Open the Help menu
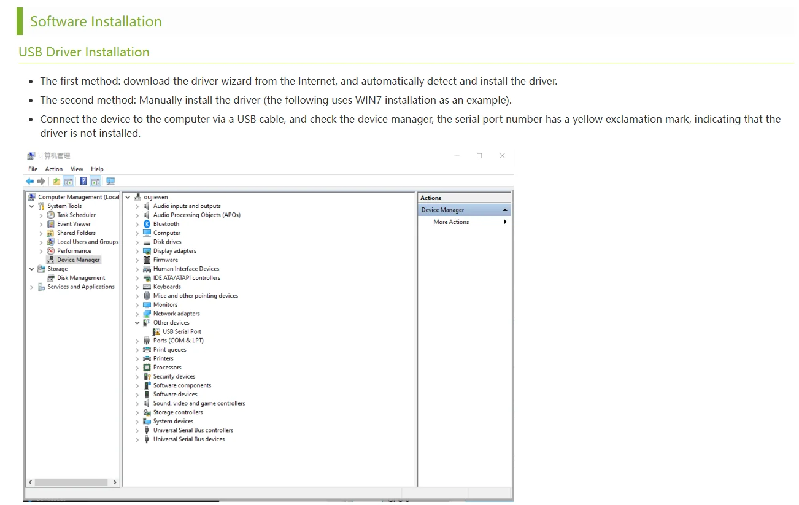The width and height of the screenshot is (799, 505). click(x=97, y=169)
